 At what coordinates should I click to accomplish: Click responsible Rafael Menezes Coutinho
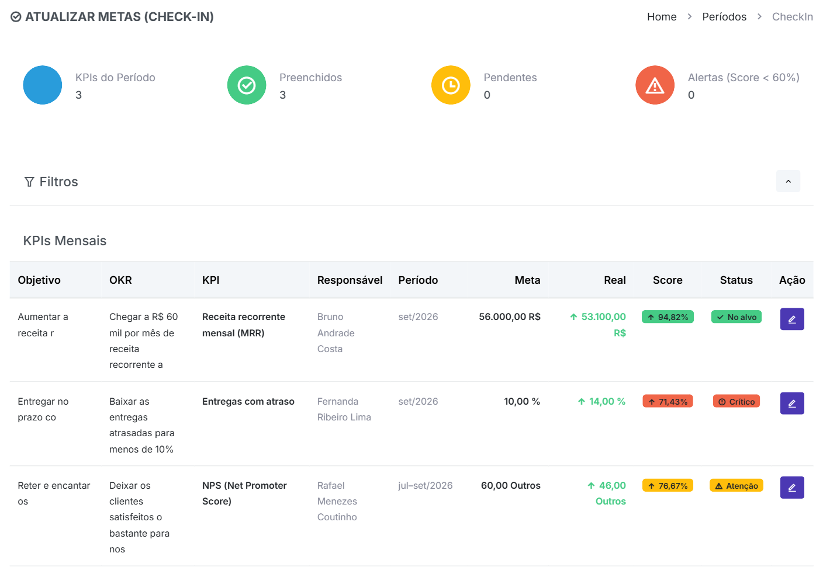tap(337, 501)
